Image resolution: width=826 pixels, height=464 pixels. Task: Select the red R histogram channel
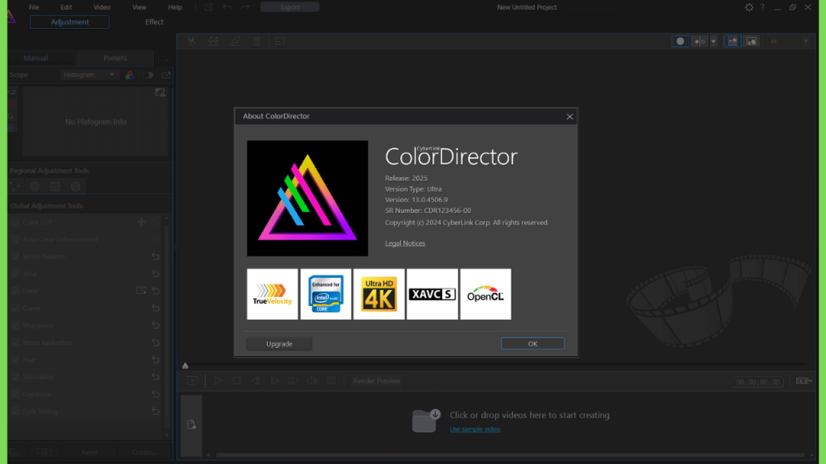11,104
